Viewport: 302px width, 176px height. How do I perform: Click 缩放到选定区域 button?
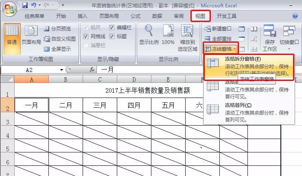(187, 38)
